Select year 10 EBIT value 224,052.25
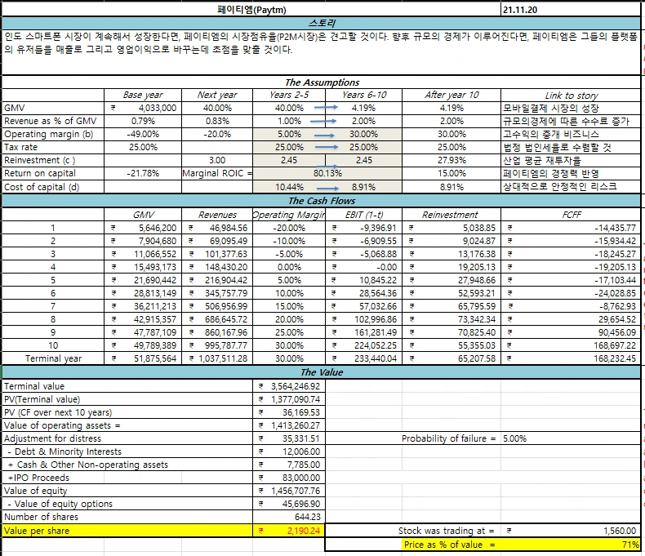 pos(363,345)
